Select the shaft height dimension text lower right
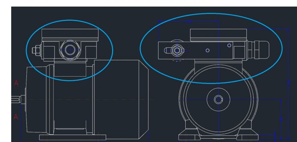297x142 pixels. [281, 119]
